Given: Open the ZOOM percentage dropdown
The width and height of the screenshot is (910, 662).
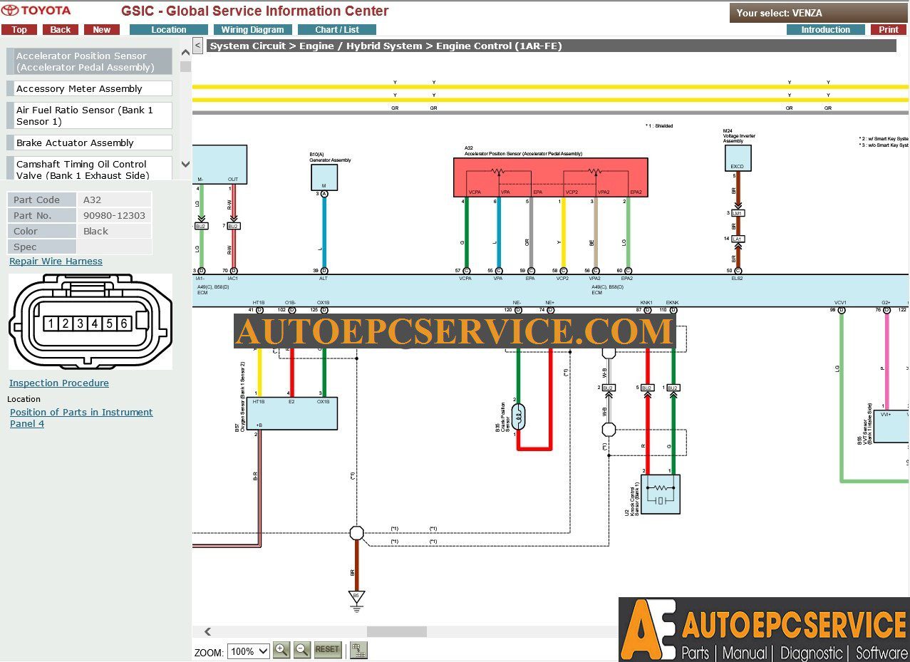Looking at the screenshot, I should tap(249, 651).
